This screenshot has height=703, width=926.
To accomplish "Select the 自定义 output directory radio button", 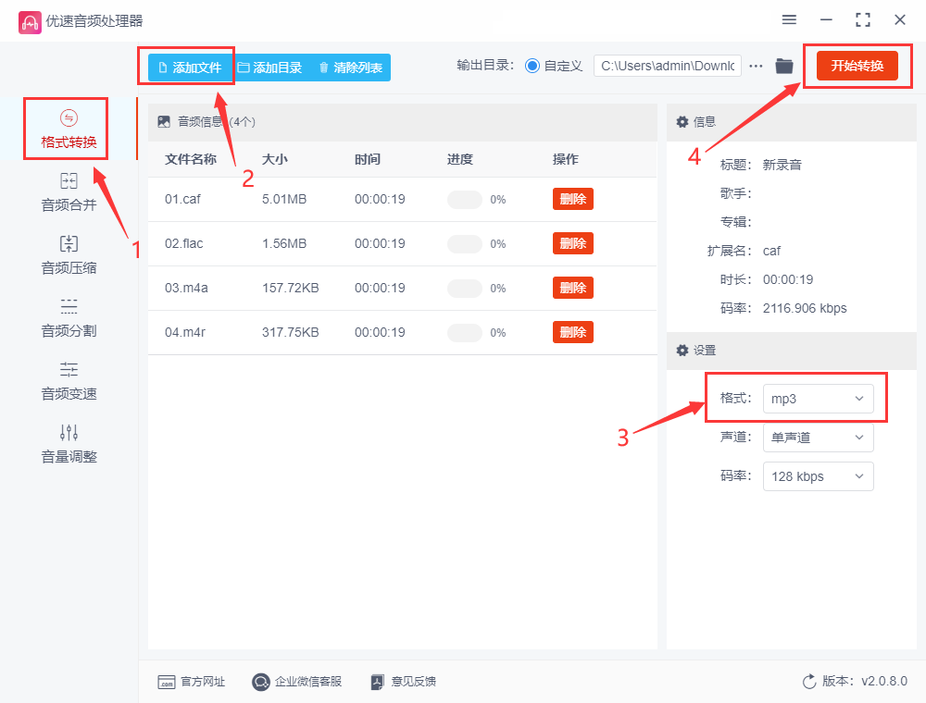I will (532, 66).
